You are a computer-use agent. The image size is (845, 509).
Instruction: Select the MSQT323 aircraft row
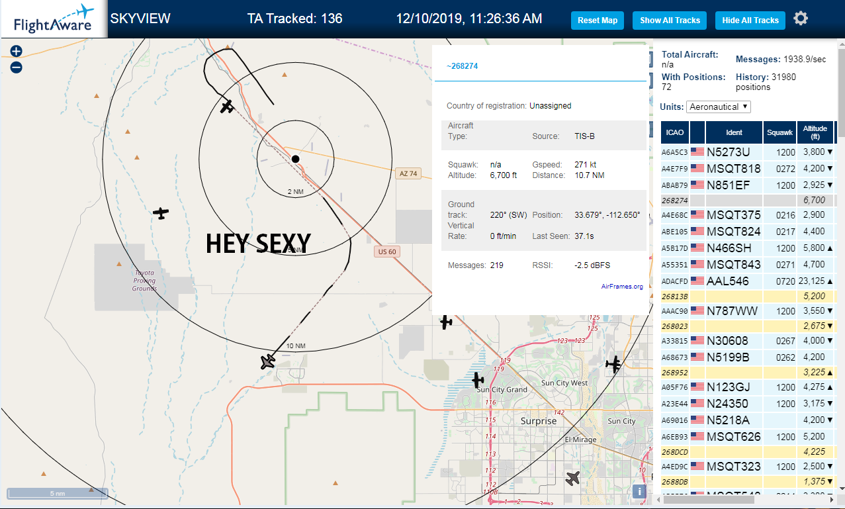click(748, 466)
